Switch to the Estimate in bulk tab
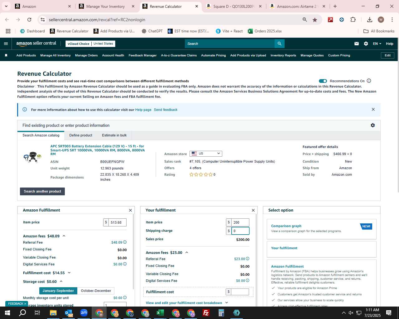Image resolution: width=399 pixels, height=319 pixels. 114,135
